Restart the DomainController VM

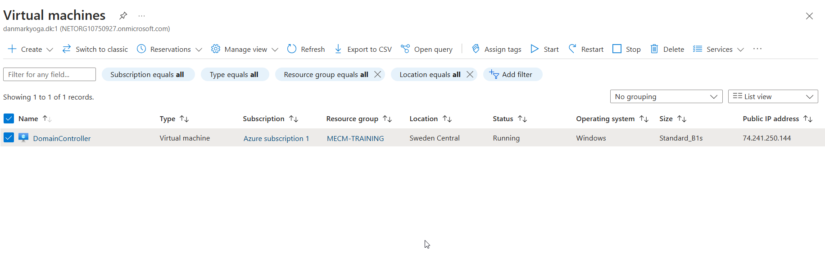(x=585, y=49)
